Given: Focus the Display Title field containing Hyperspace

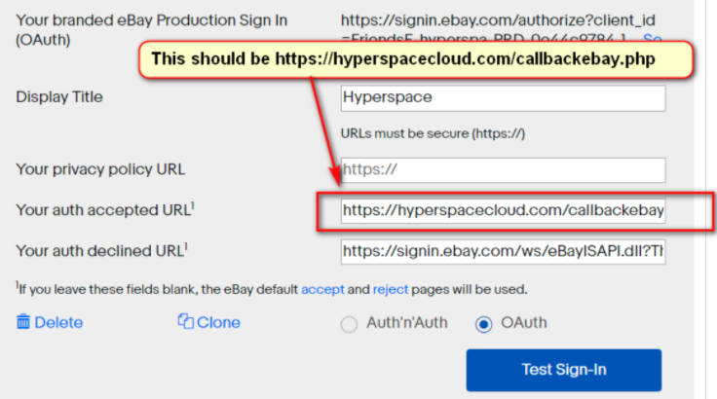Looking at the screenshot, I should pos(503,98).
